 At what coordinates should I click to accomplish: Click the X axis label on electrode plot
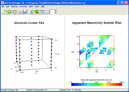point(36,73)
